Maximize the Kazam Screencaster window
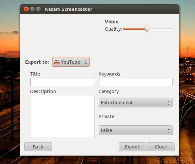The width and height of the screenshot is (195, 164). (x=38, y=9)
